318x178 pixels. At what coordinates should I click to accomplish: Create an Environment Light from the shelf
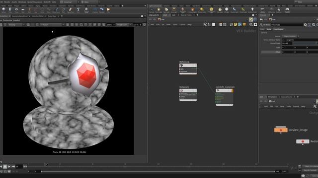[211, 10]
